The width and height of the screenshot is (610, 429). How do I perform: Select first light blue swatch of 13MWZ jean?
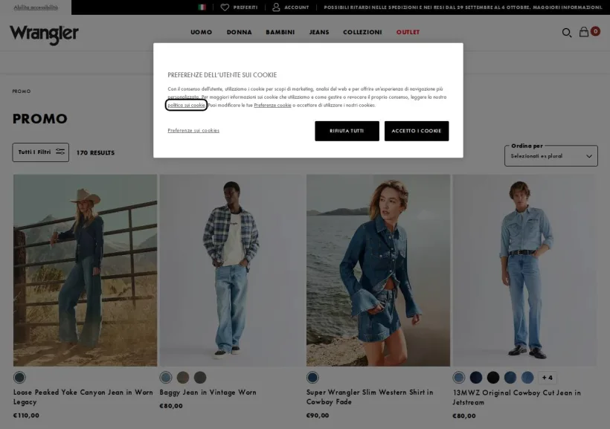459,377
